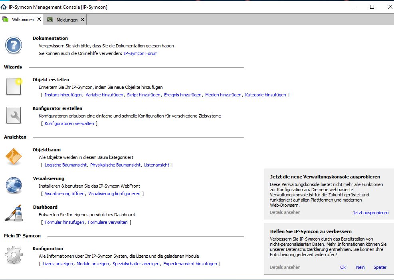Click Jetzt ausprobieren in notification
Viewport: 394px width, 280px height.
[x=370, y=213]
